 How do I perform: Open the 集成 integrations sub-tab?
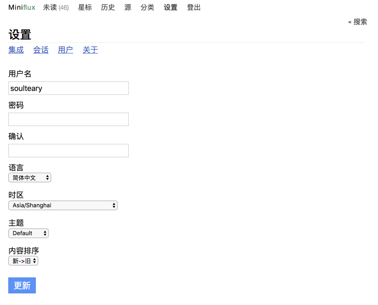16,50
